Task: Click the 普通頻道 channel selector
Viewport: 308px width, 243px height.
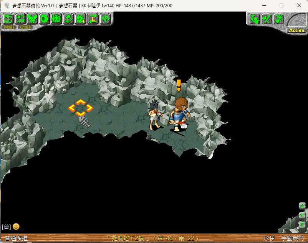Action: tap(16, 238)
